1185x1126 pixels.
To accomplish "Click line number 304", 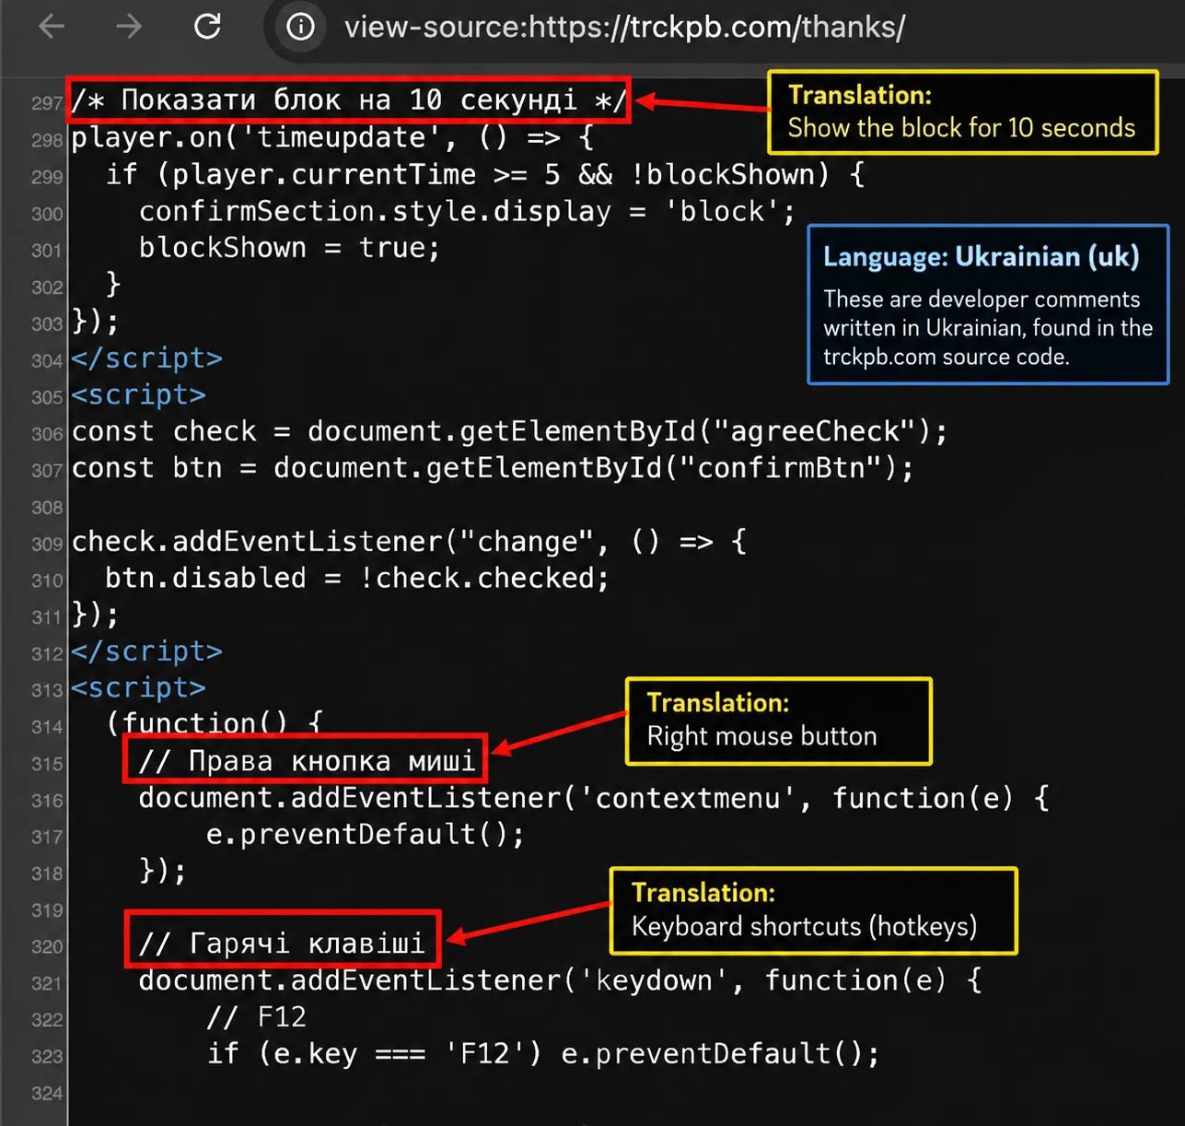I will click(x=47, y=360).
